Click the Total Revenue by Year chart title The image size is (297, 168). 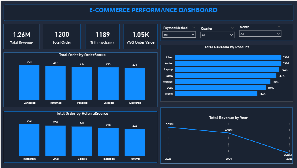[x=228, y=118]
